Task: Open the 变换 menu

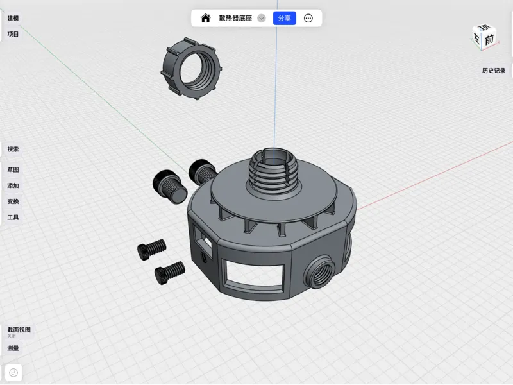Action: [x=13, y=201]
